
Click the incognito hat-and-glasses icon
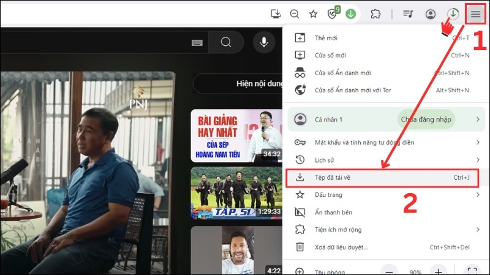(300, 73)
